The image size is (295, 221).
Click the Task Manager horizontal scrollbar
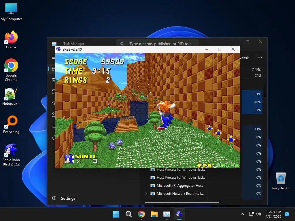tap(182, 202)
